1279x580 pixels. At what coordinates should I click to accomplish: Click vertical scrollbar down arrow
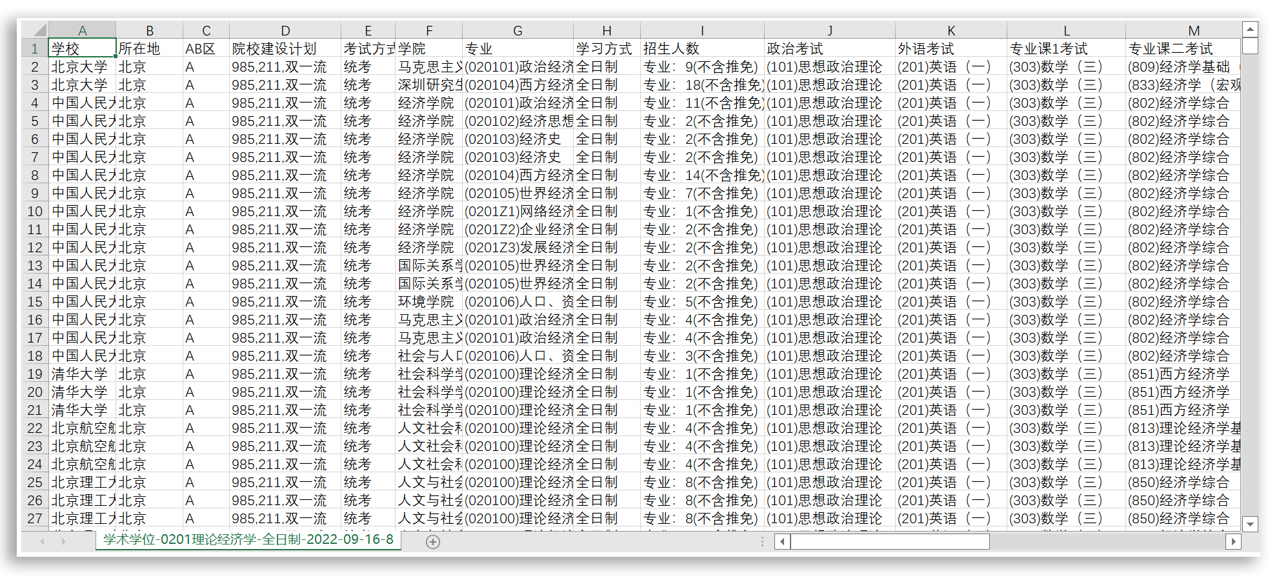[1250, 525]
